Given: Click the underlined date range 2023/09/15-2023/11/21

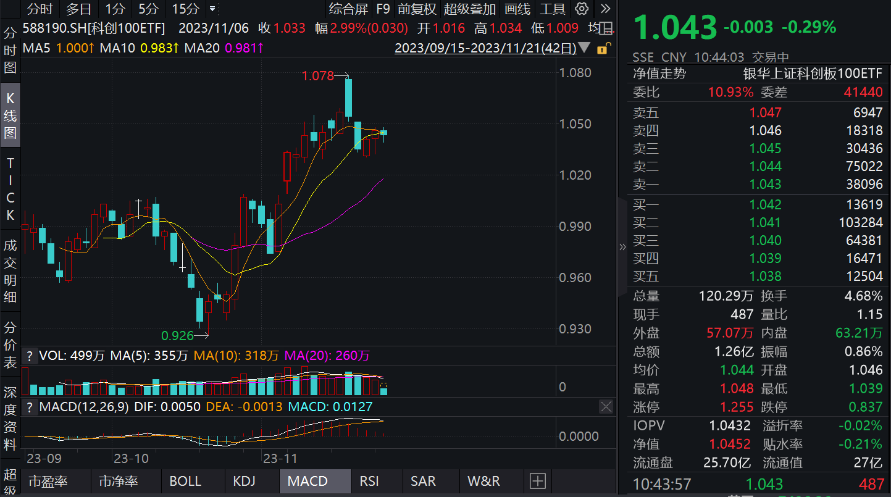Looking at the screenshot, I should point(485,48).
